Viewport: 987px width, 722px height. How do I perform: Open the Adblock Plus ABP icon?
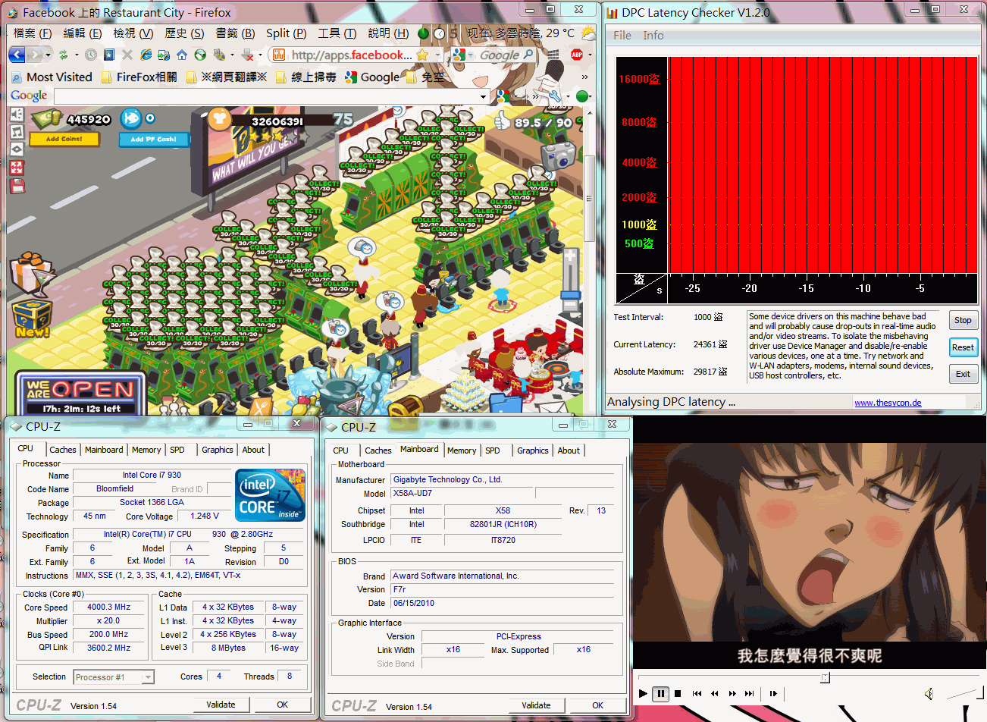tap(577, 55)
